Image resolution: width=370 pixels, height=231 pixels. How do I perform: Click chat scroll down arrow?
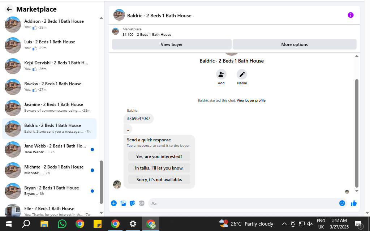tap(357, 191)
